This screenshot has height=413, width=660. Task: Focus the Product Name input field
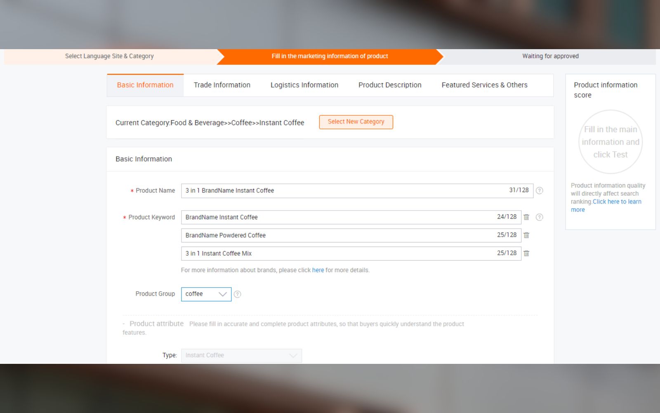click(357, 190)
